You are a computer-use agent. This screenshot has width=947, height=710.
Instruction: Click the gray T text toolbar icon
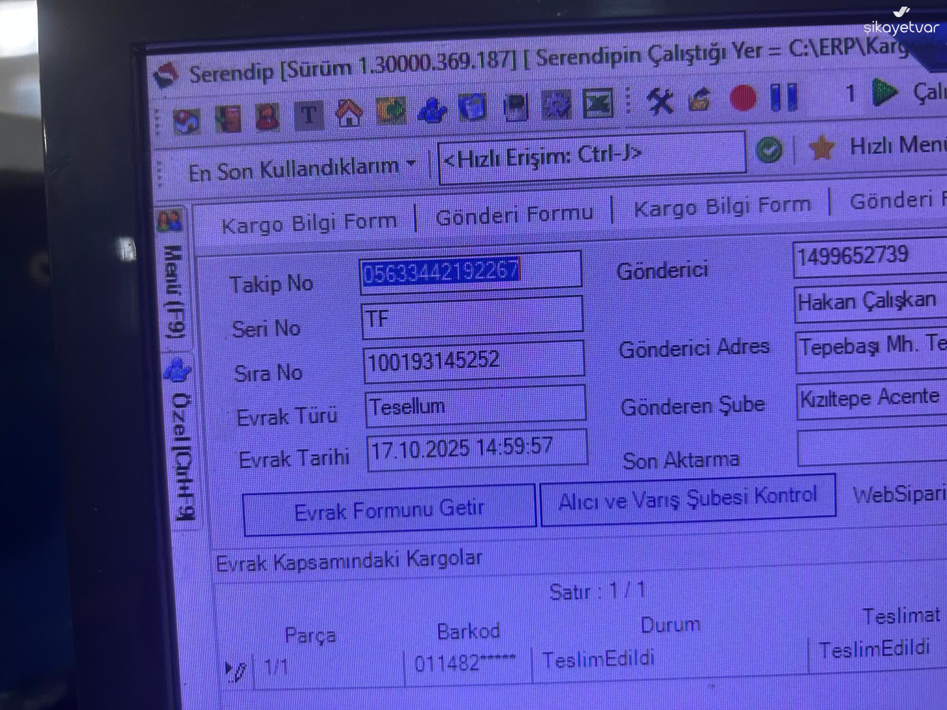pos(309,115)
